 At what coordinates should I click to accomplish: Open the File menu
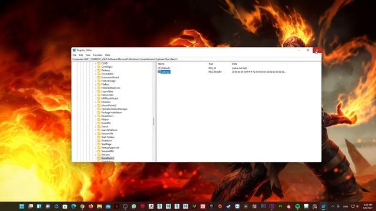pos(75,55)
